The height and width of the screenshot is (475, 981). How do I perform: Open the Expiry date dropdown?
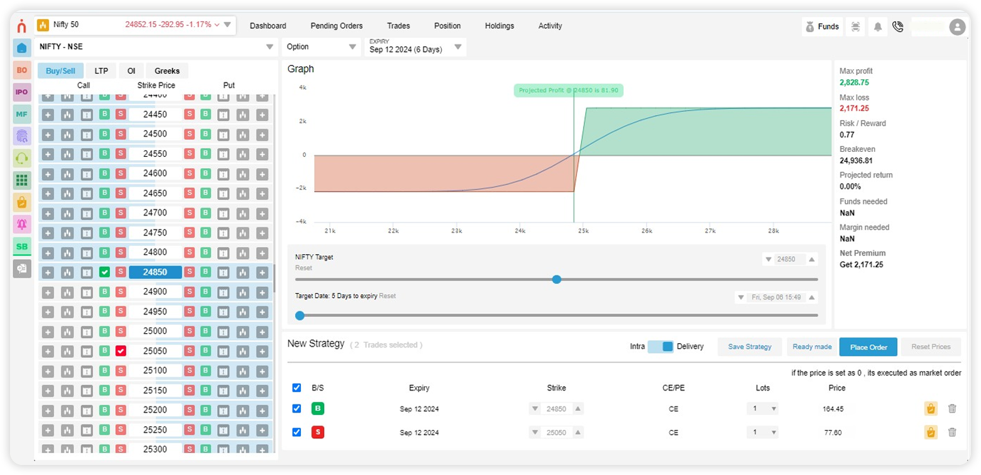click(415, 47)
